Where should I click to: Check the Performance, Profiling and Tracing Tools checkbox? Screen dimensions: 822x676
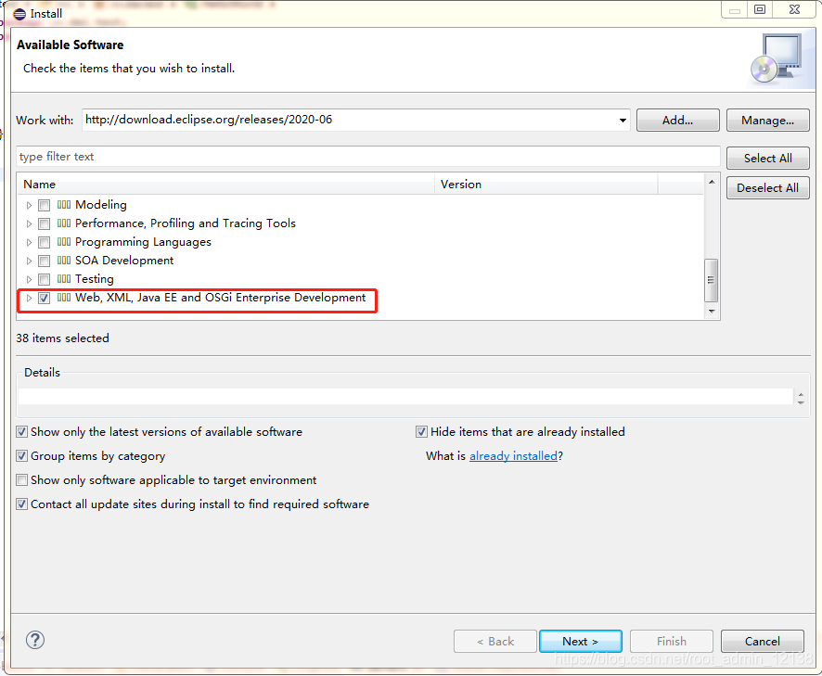click(44, 223)
